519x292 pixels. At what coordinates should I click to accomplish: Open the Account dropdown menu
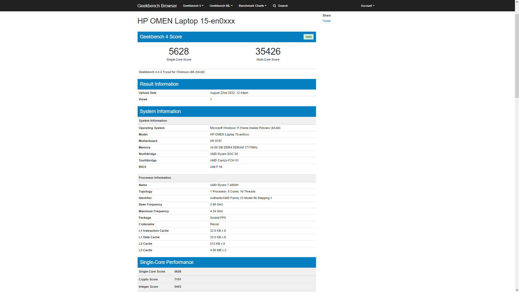pos(367,6)
